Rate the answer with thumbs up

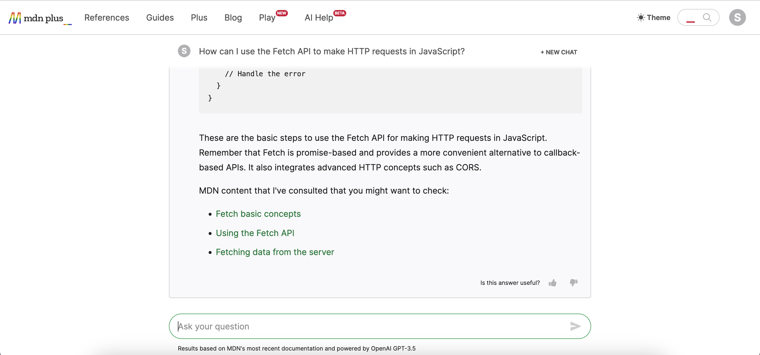click(553, 282)
